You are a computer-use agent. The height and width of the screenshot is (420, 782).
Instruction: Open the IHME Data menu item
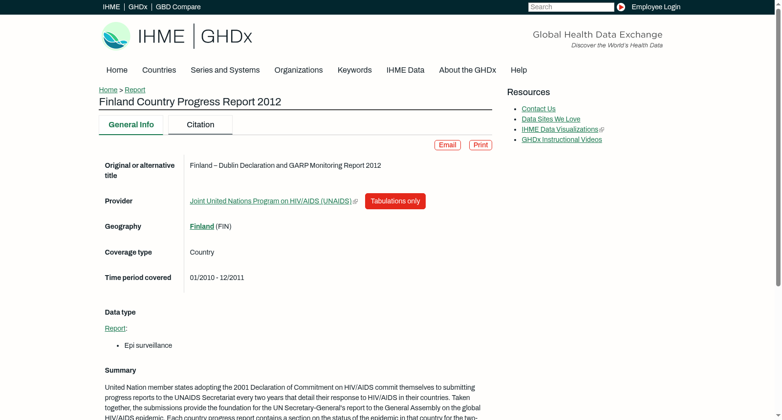click(x=405, y=70)
